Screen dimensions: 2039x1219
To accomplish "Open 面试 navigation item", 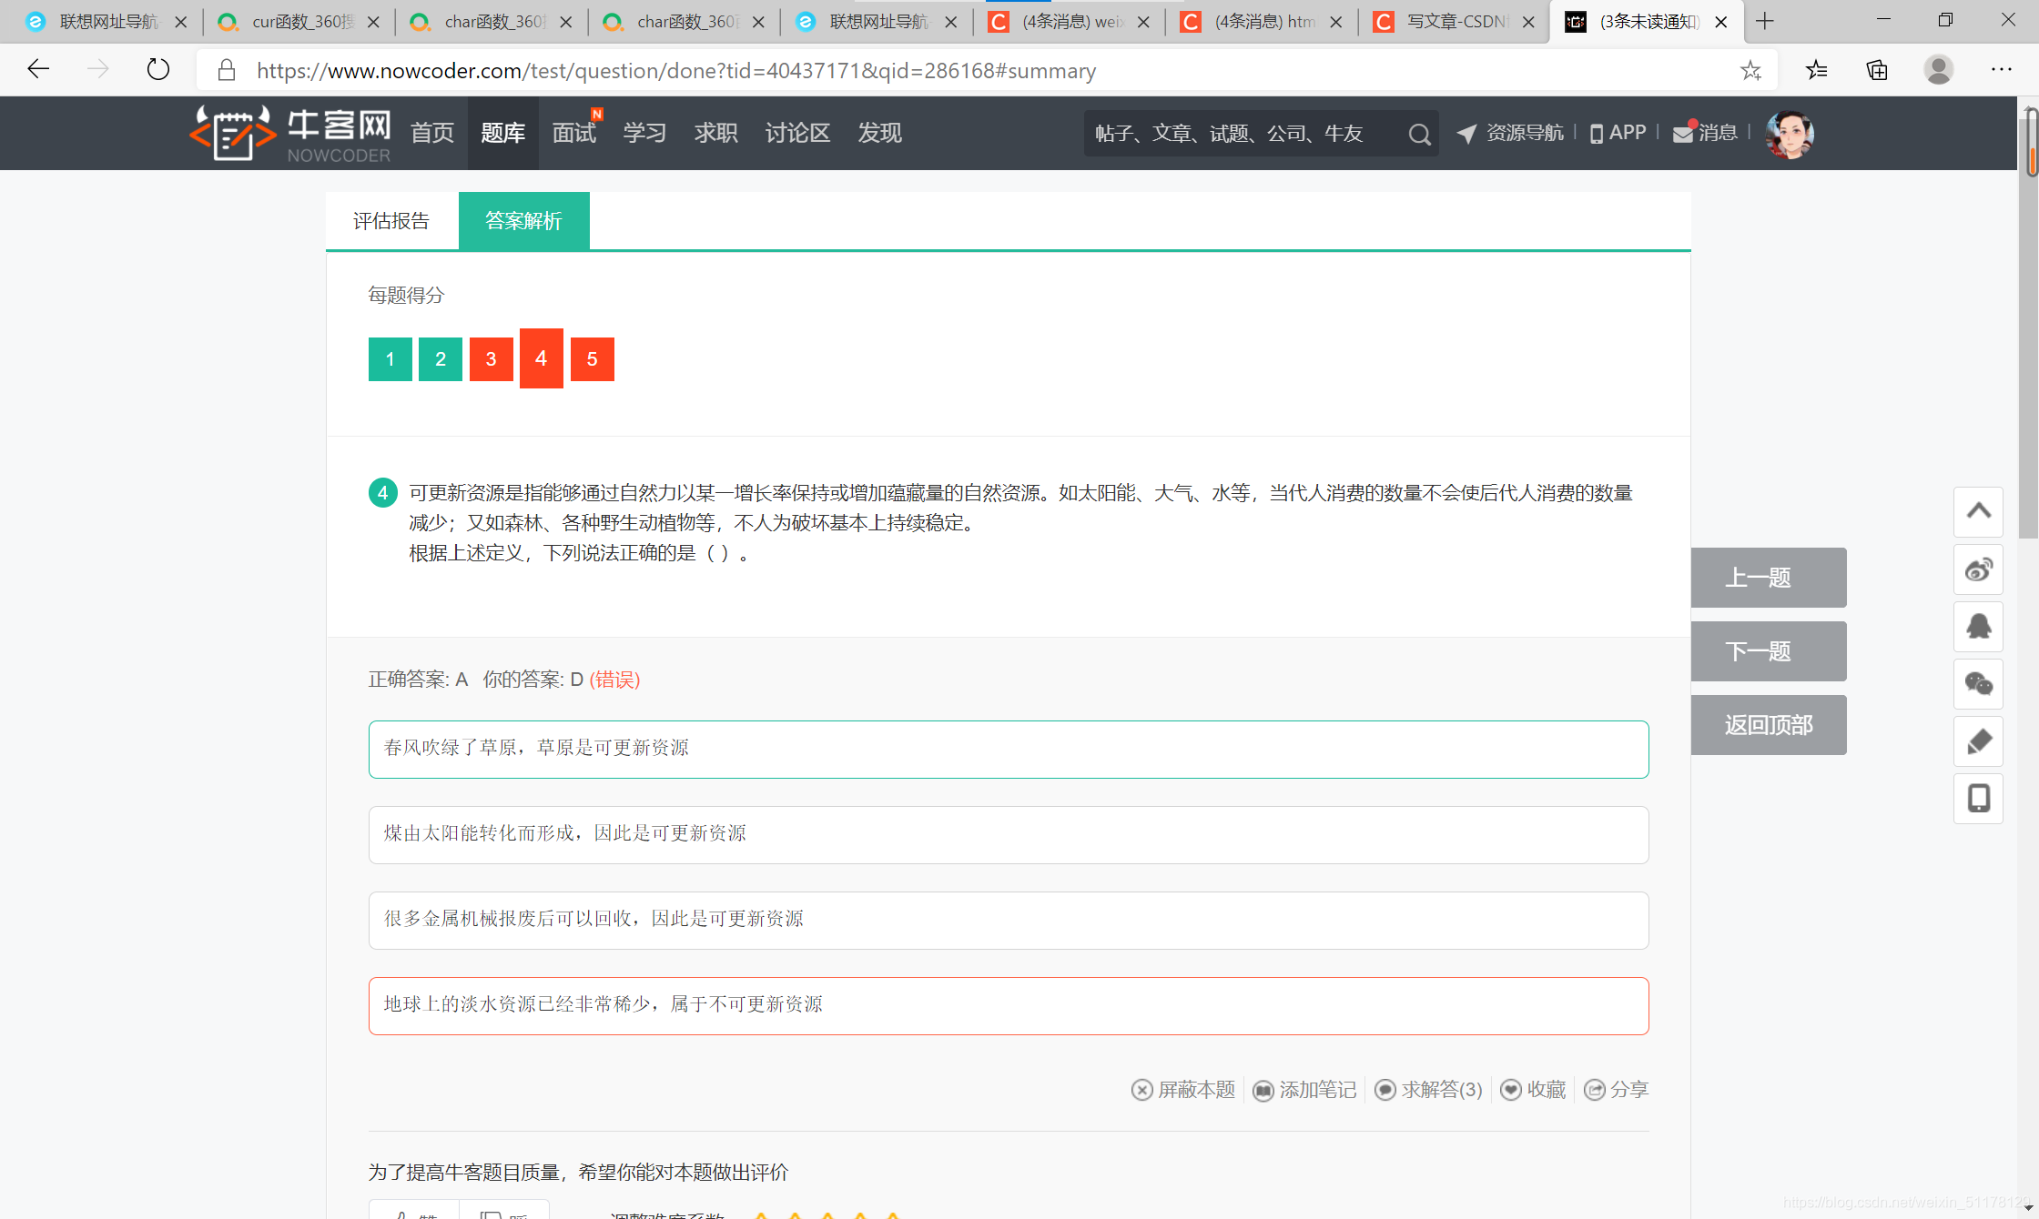I will click(574, 133).
